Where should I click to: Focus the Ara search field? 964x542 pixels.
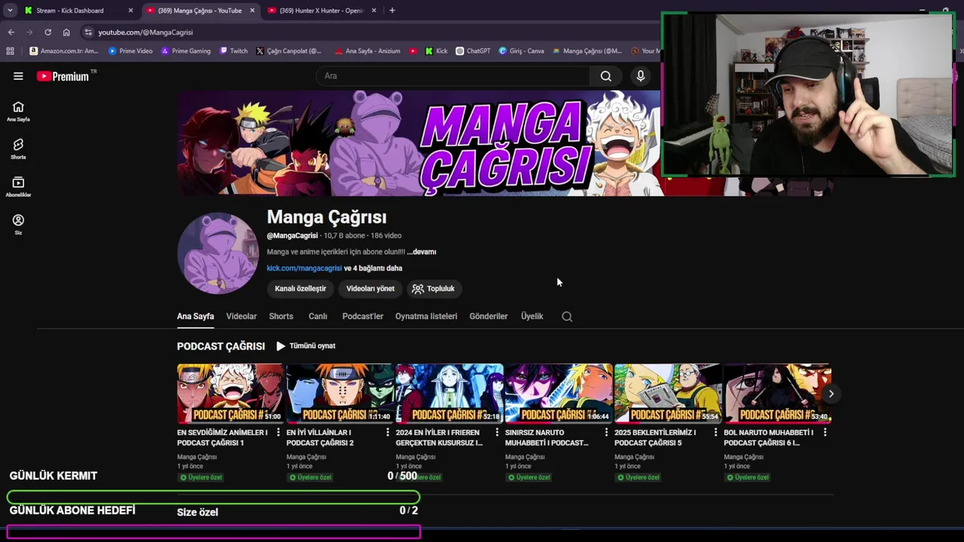click(452, 76)
